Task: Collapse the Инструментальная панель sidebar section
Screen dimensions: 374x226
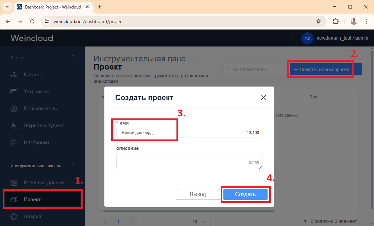Action: tap(73, 165)
